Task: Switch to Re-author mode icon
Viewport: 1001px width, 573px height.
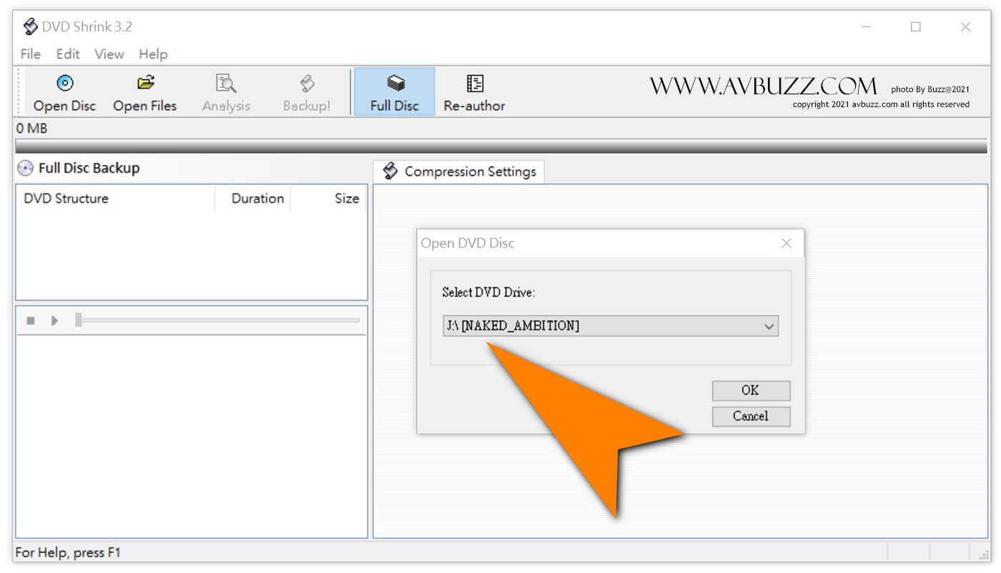Action: 475,84
